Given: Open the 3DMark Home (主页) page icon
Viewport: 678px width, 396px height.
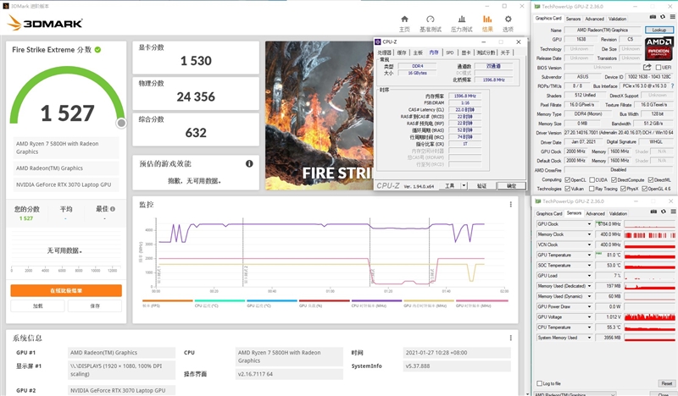Looking at the screenshot, I should tap(404, 19).
